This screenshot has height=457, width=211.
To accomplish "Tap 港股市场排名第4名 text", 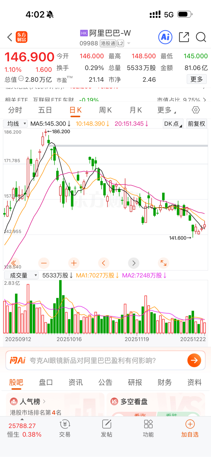I will (36, 413).
